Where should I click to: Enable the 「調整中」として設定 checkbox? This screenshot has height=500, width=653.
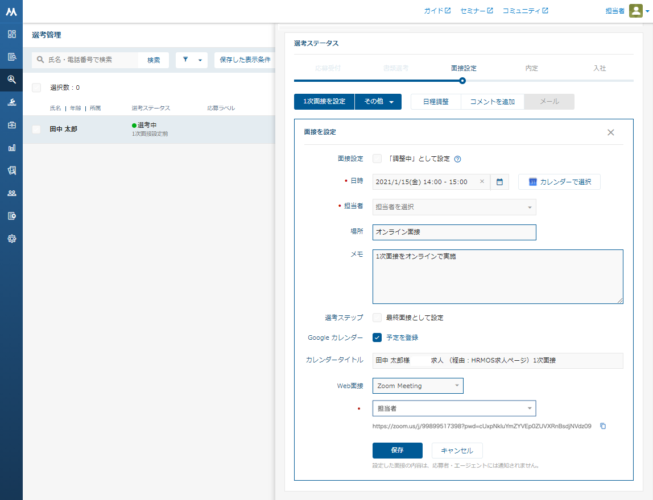[x=377, y=159]
